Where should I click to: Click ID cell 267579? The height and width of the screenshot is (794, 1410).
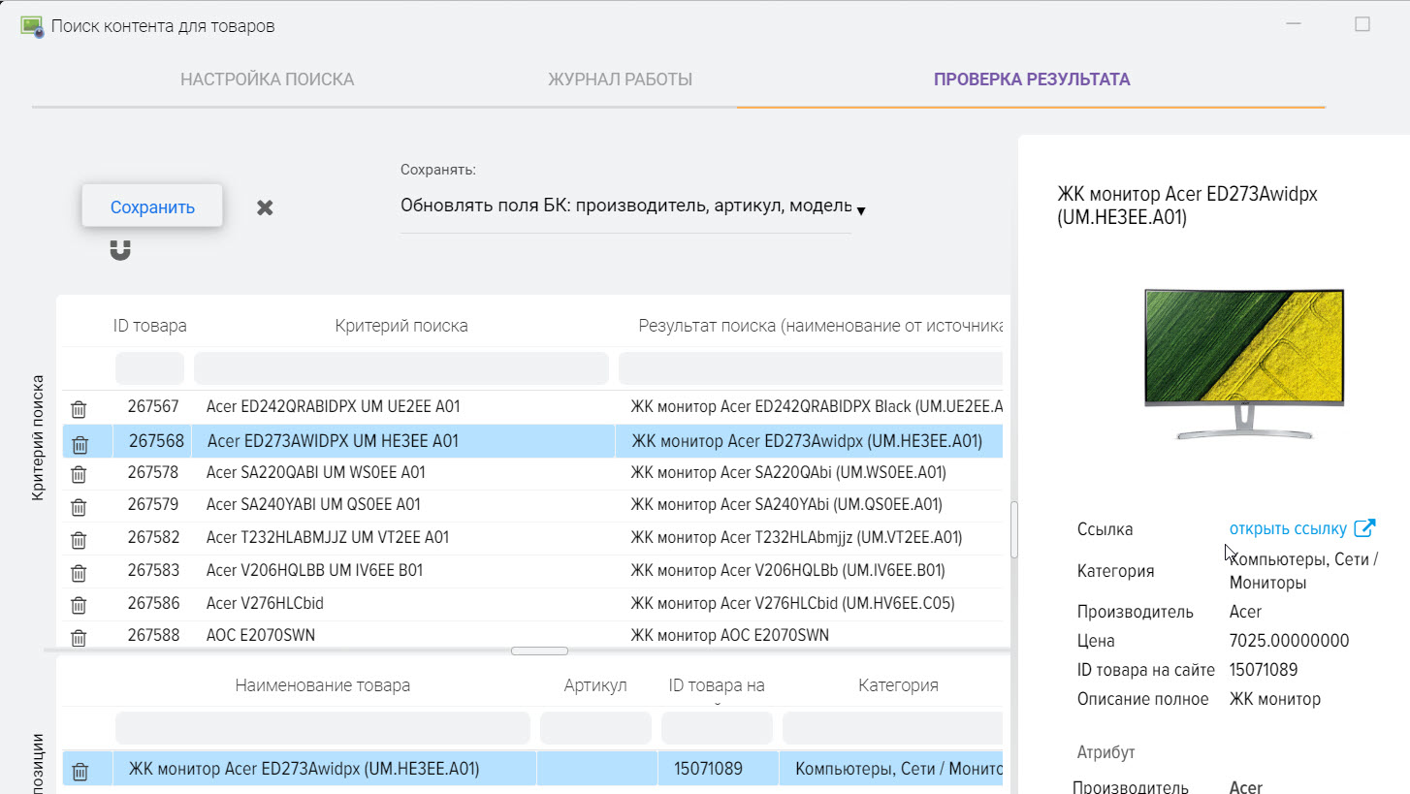point(153,505)
